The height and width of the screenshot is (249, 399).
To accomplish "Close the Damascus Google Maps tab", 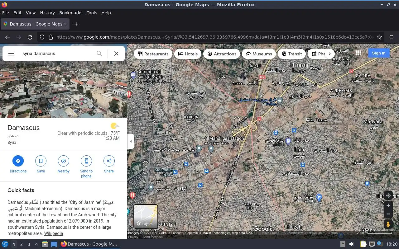I will click(x=65, y=24).
